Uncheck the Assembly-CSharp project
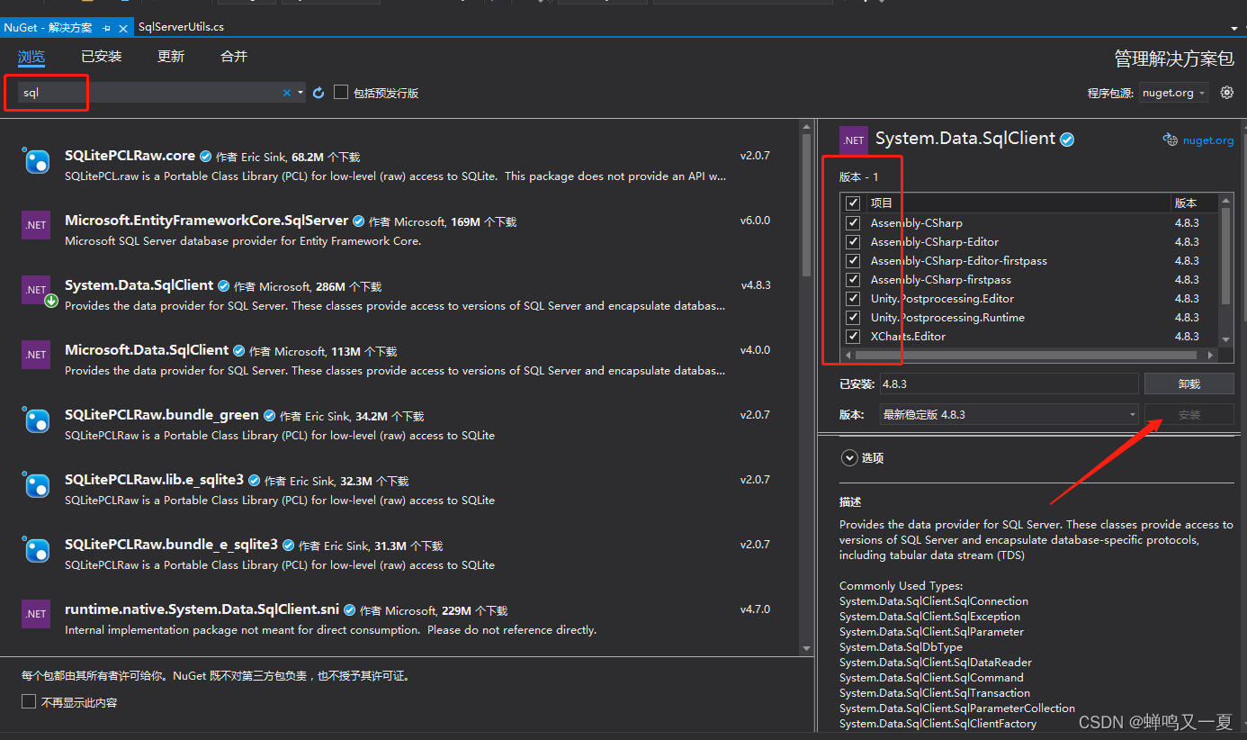The width and height of the screenshot is (1247, 740). pos(853,222)
